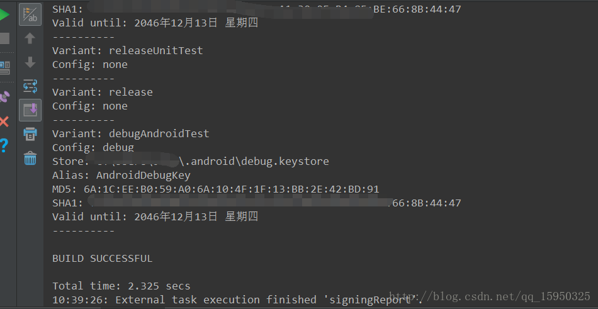Image resolution: width=598 pixels, height=309 pixels.
Task: Click the green Run button
Action: [5, 14]
